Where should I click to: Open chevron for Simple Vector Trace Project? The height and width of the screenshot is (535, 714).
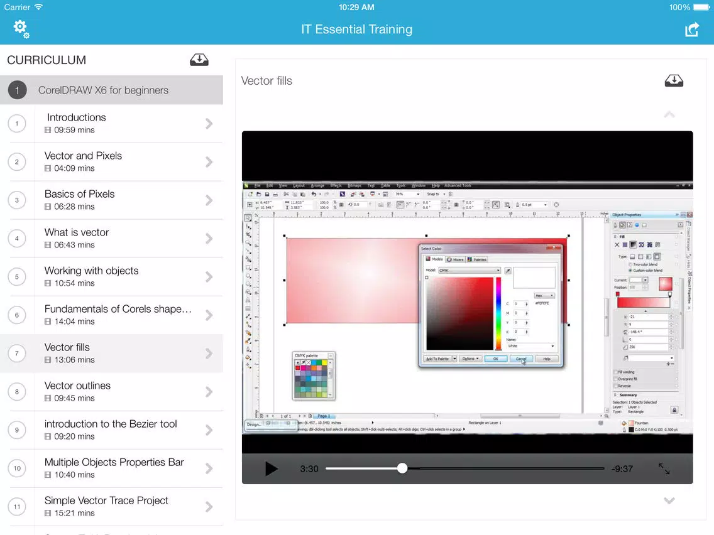click(209, 506)
